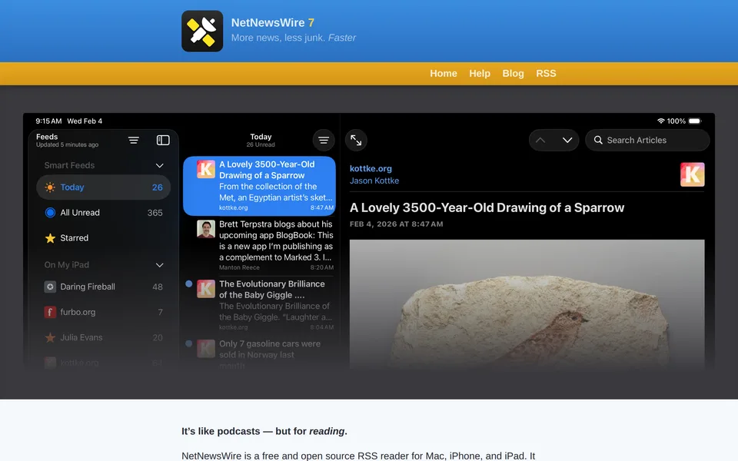
Task: Click the article title about a Sparrow
Action: (487, 207)
